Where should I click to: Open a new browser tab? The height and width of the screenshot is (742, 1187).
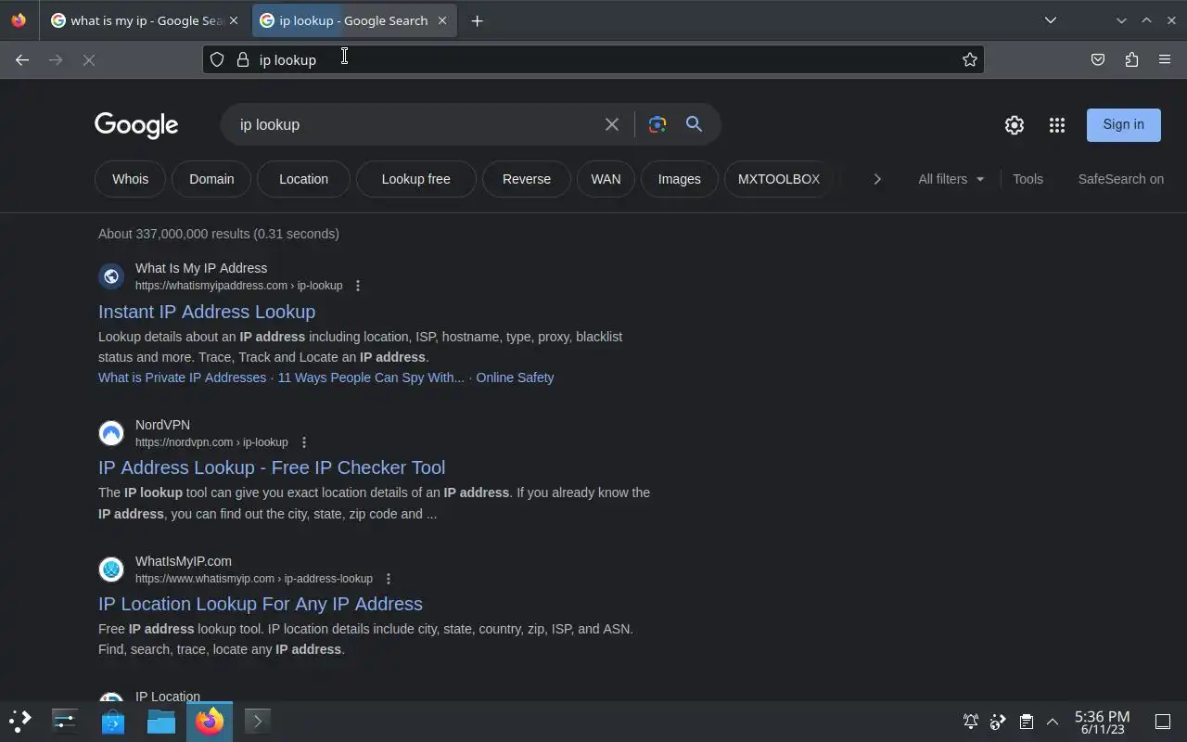pos(477,20)
